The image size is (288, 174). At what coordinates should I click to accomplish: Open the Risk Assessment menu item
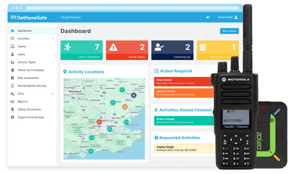[x=32, y=78]
